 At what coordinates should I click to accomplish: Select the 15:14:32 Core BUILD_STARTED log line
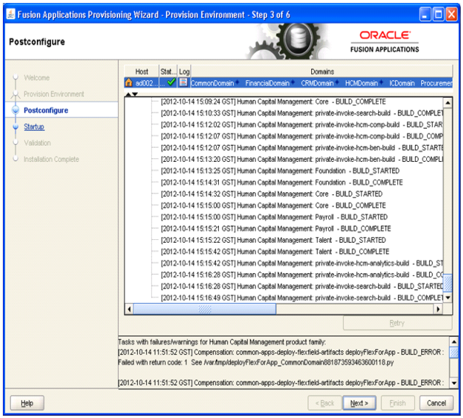(x=271, y=194)
